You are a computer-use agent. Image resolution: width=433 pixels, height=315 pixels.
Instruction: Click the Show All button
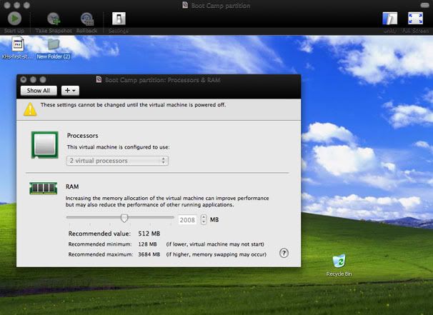click(x=39, y=91)
